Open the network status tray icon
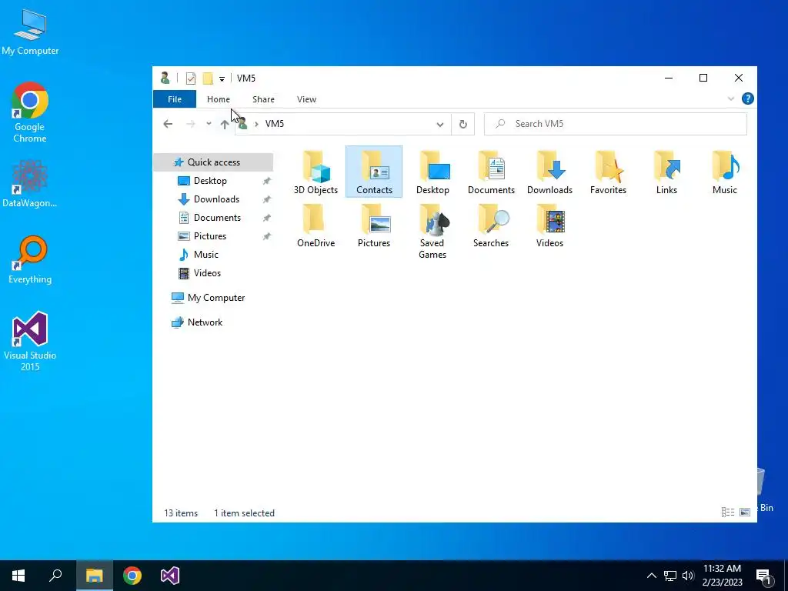Viewport: 788px width, 591px height. tap(670, 576)
